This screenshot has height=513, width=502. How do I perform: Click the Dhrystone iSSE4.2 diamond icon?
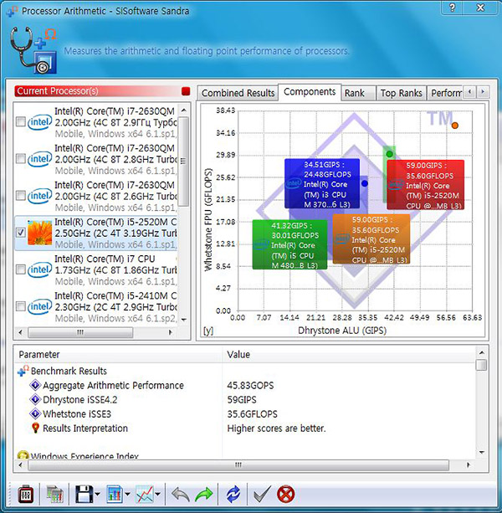point(35,399)
